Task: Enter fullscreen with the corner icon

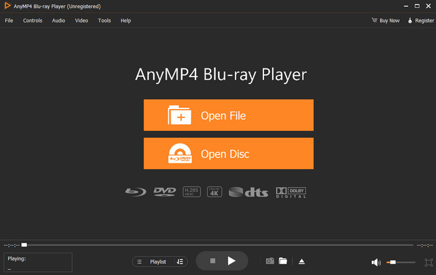Action: [x=429, y=262]
